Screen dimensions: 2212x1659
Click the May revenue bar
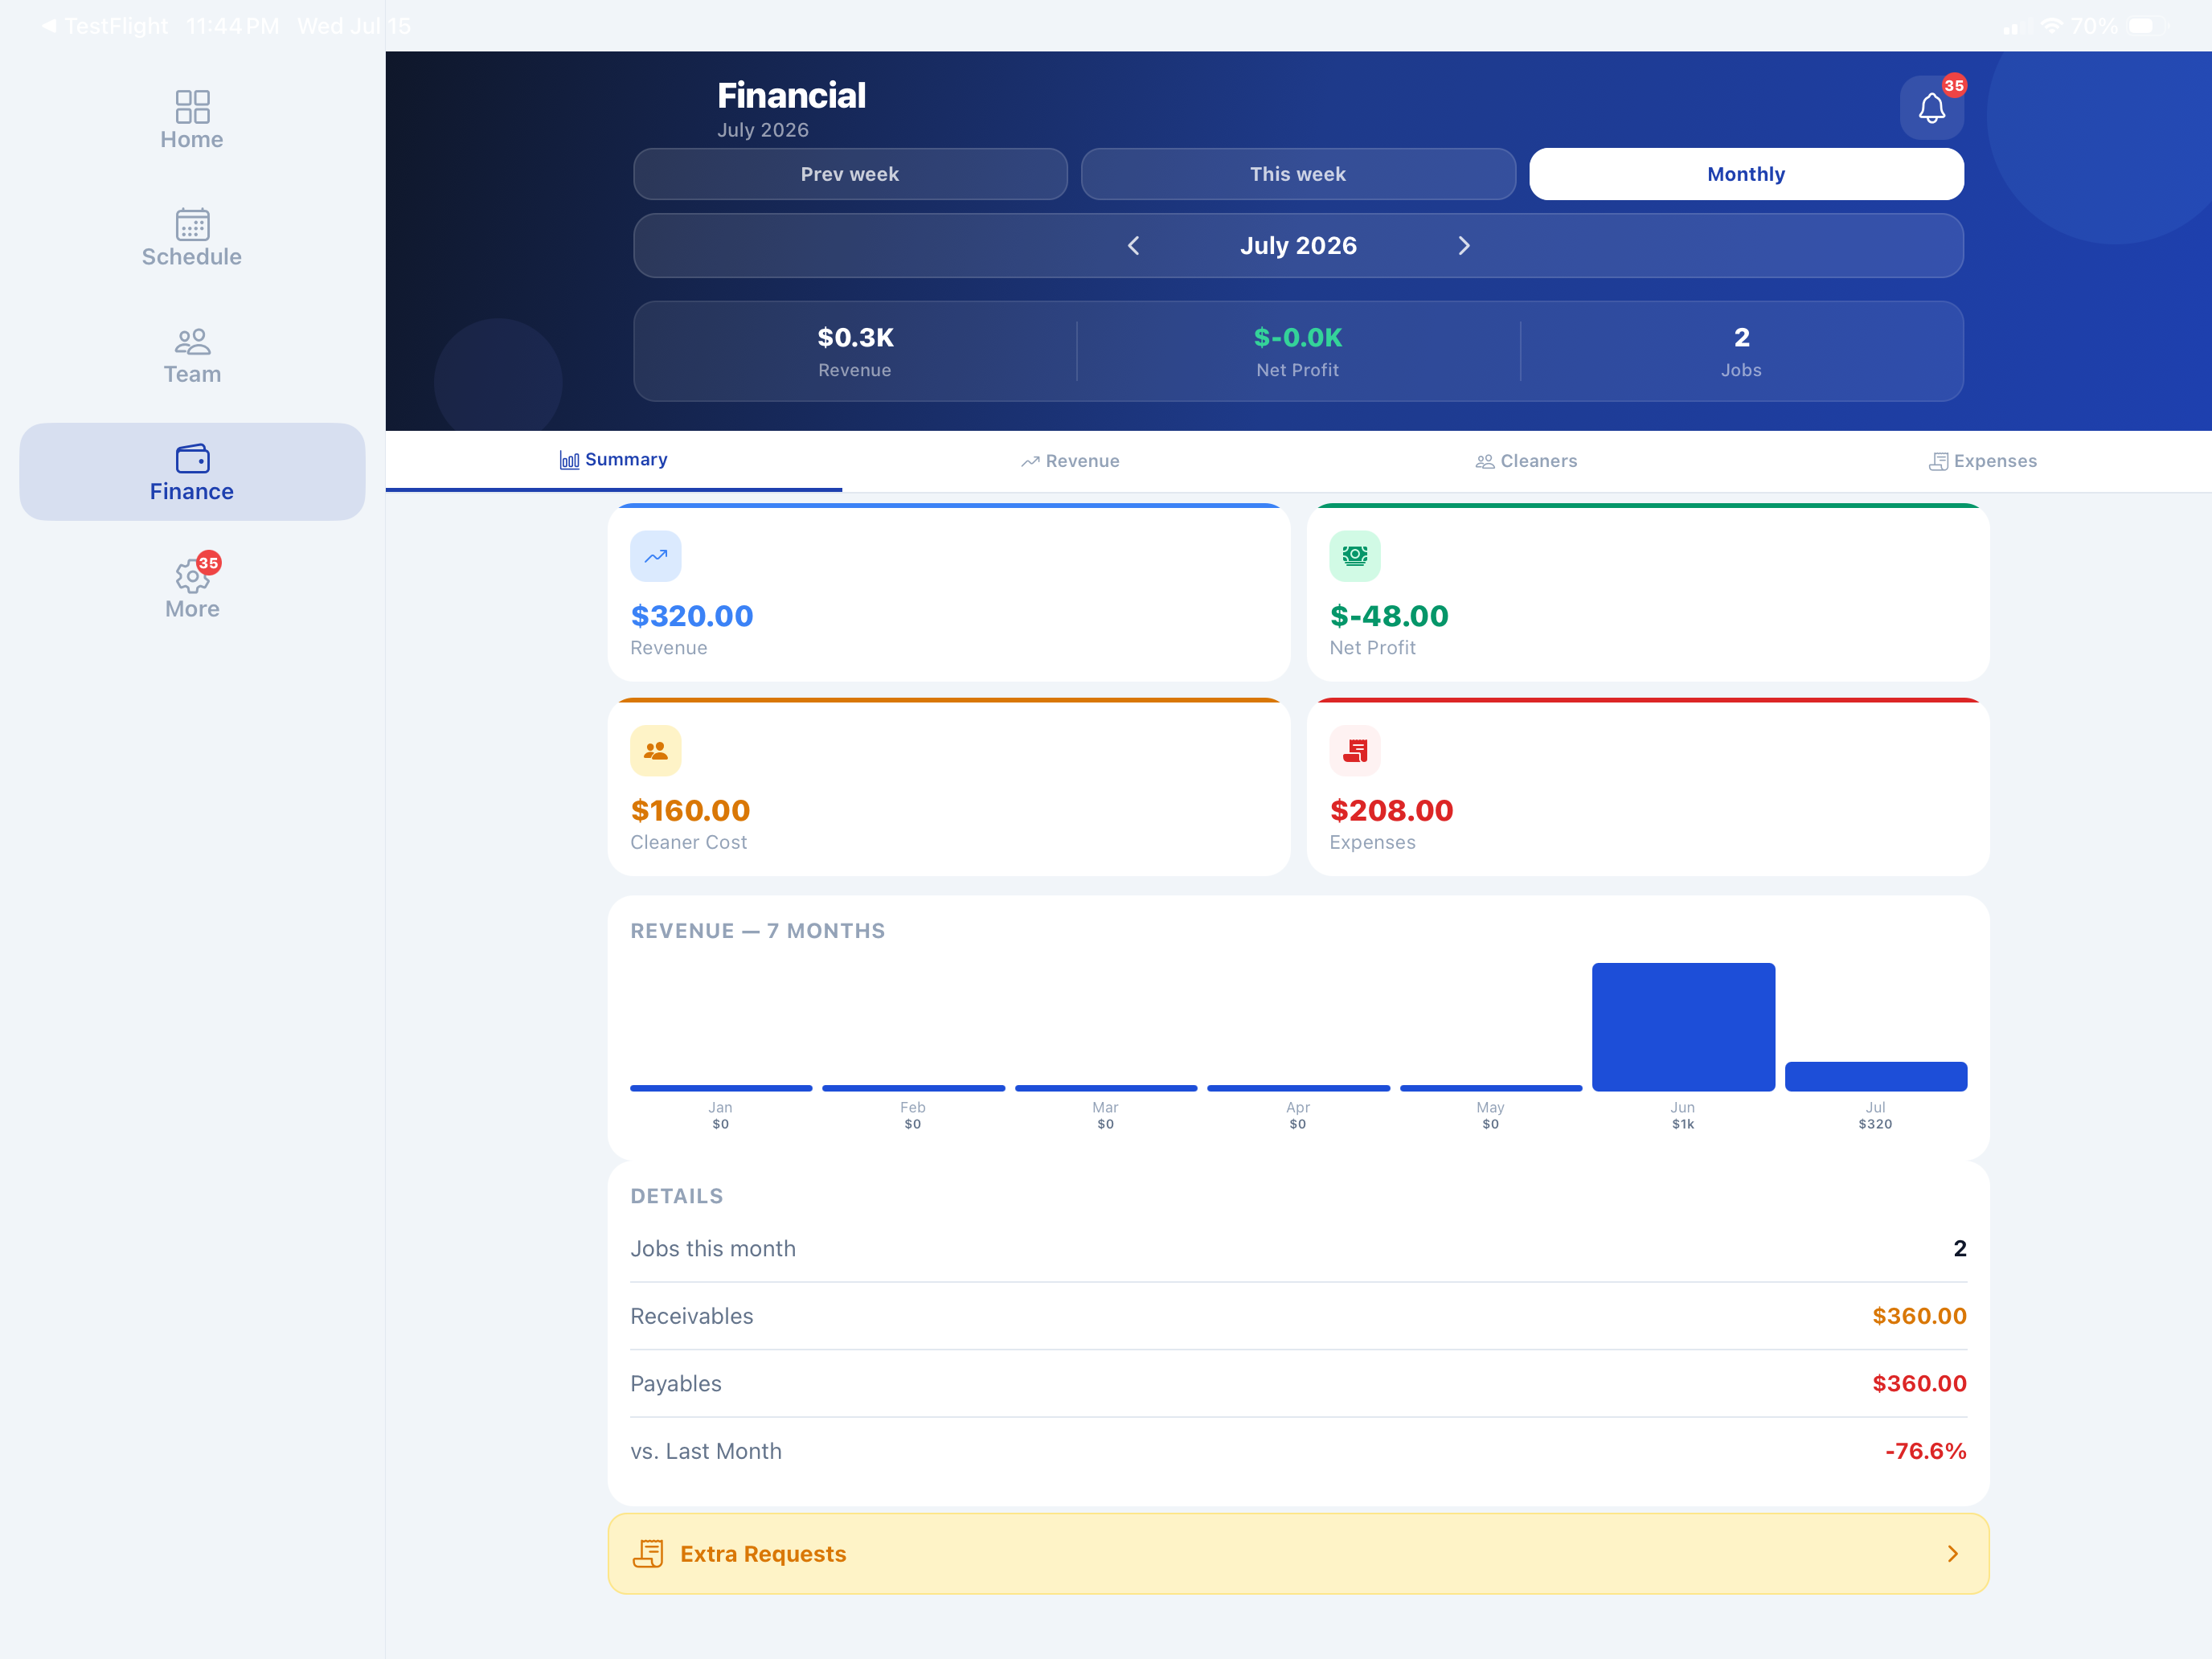pos(1491,1088)
